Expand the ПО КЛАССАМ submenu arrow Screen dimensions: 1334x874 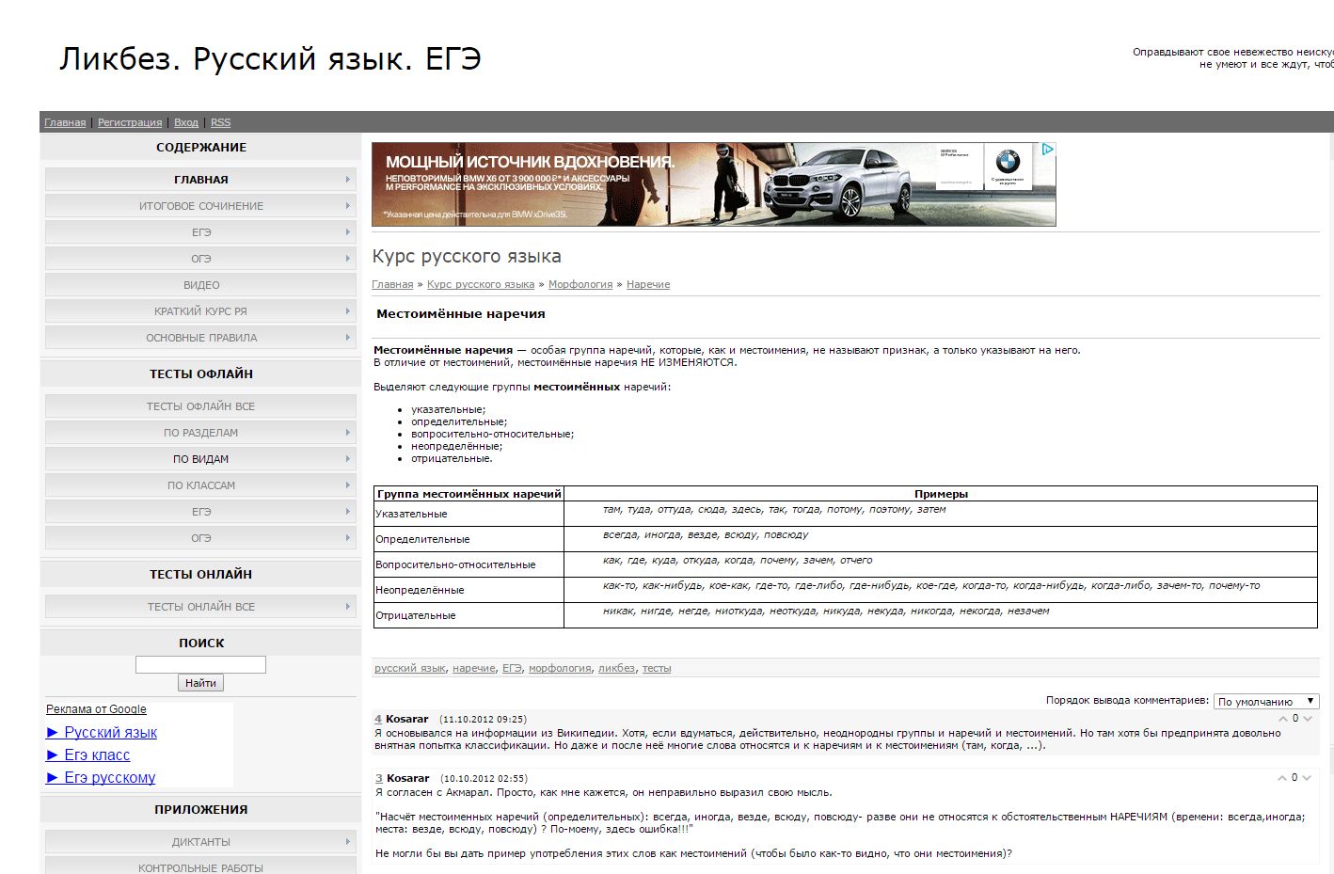(x=347, y=485)
